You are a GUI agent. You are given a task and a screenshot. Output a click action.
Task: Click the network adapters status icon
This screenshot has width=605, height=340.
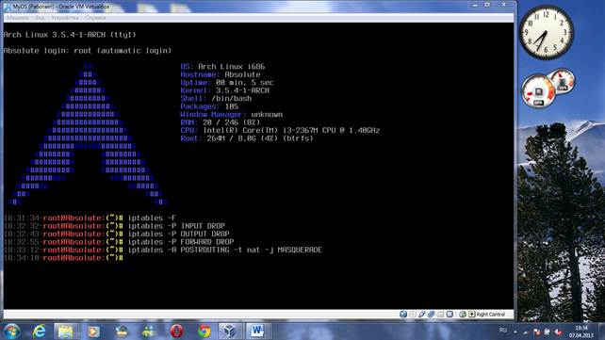[431, 315]
